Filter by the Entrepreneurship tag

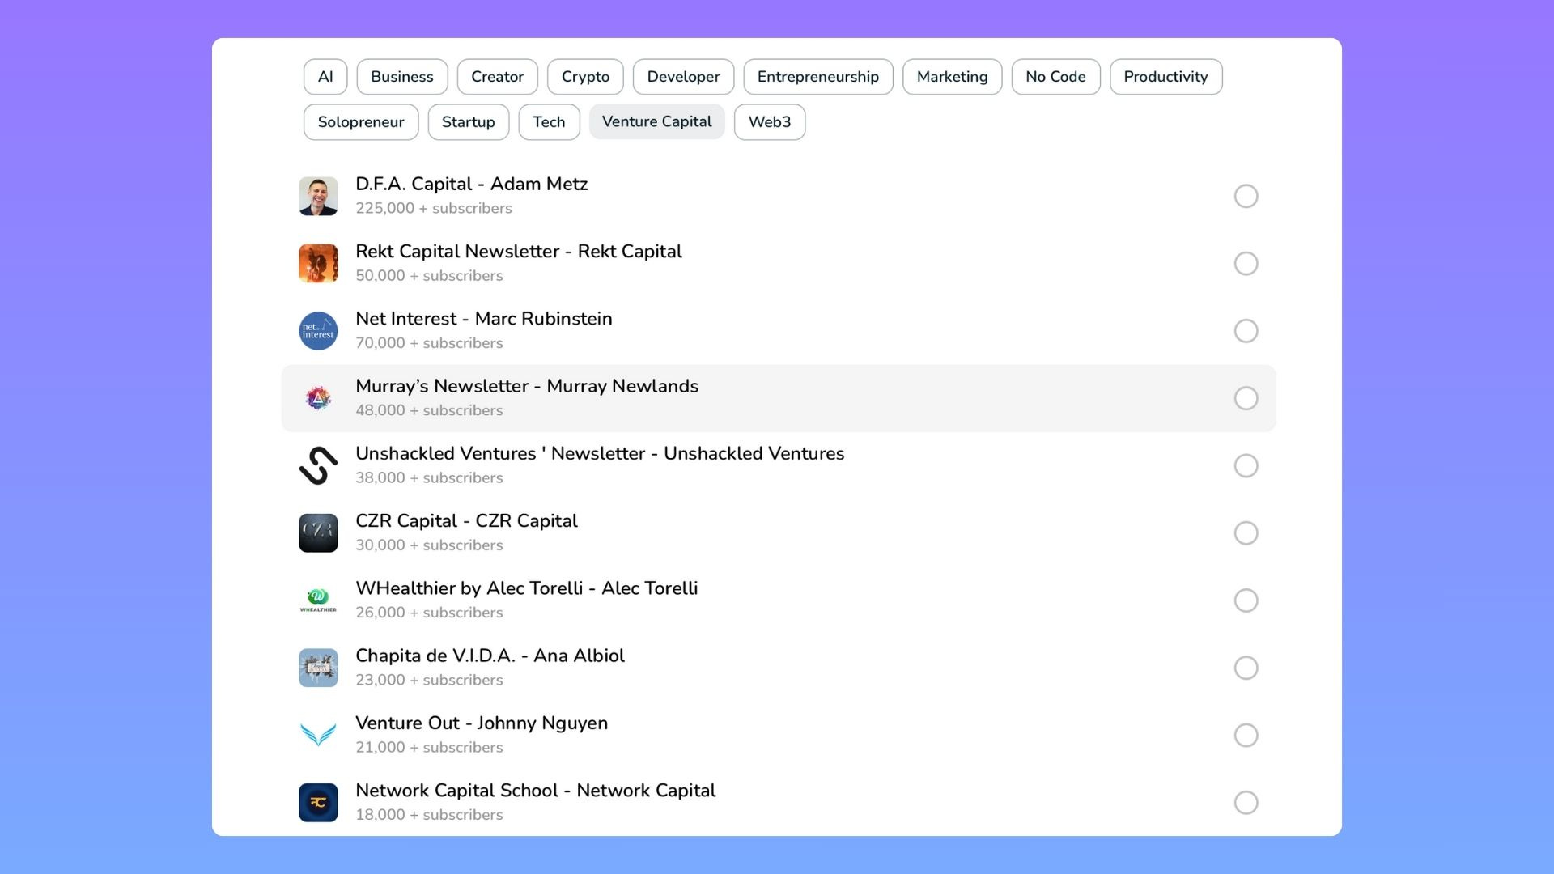click(817, 77)
